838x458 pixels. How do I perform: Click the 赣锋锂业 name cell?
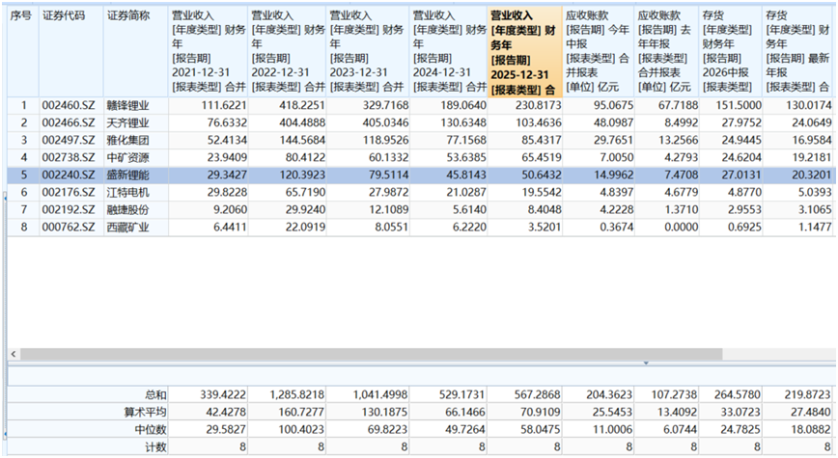tap(136, 106)
